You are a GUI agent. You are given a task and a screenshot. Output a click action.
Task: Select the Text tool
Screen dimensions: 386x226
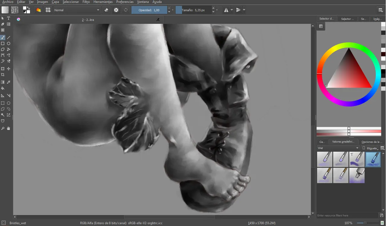click(8, 18)
